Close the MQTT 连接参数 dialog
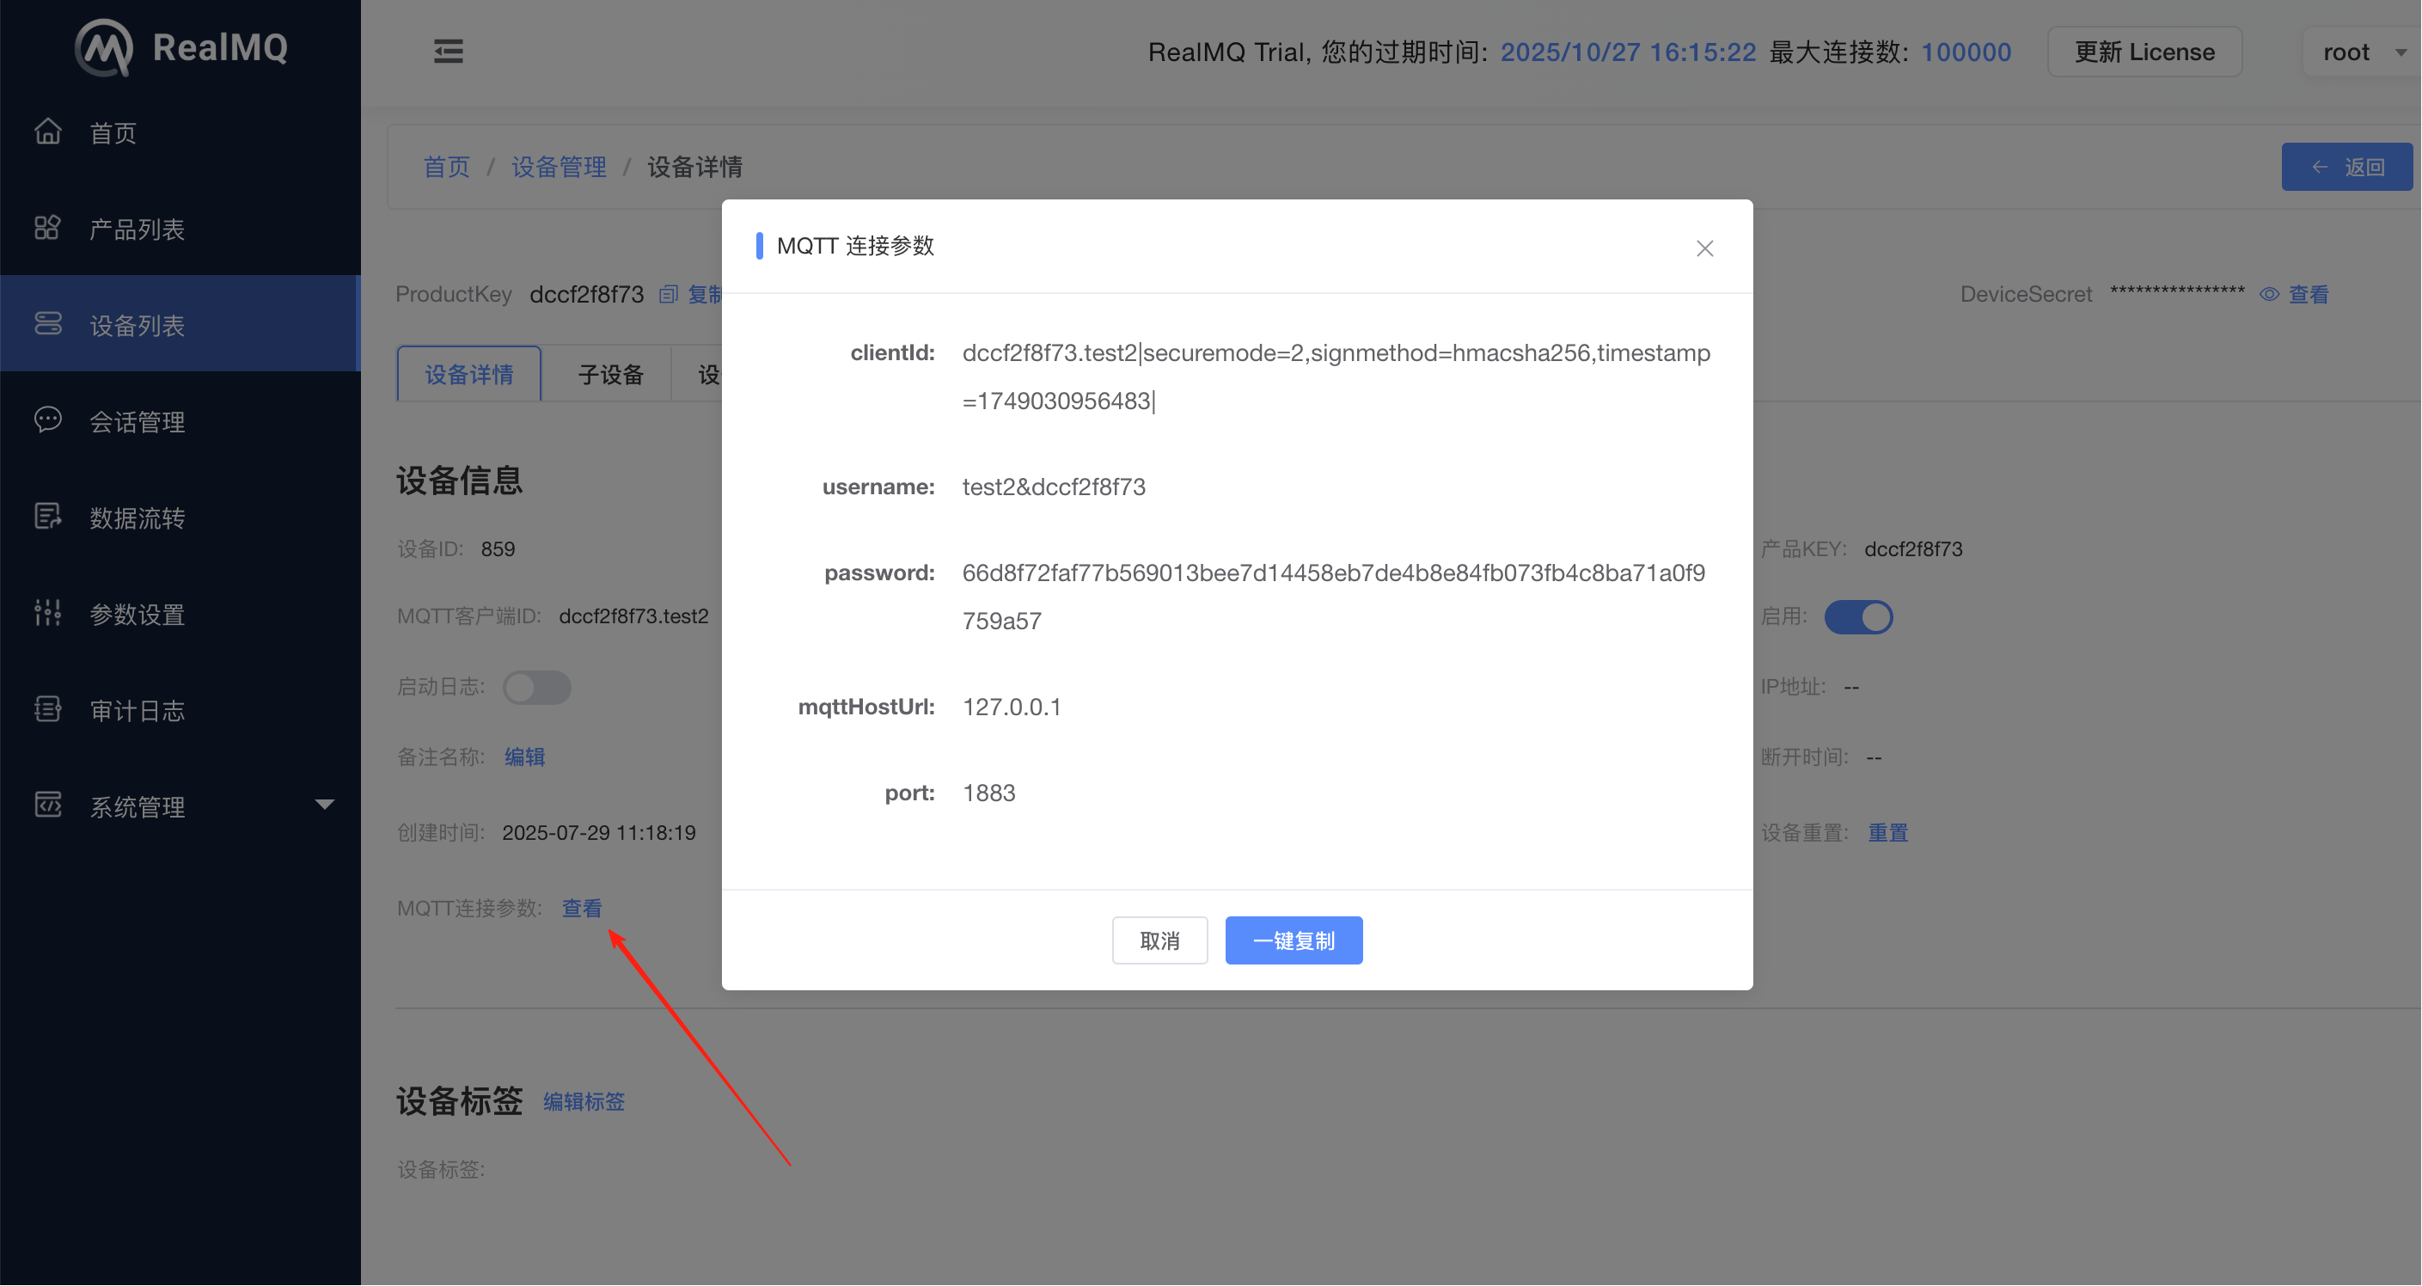The image size is (2422, 1286). (x=1704, y=248)
